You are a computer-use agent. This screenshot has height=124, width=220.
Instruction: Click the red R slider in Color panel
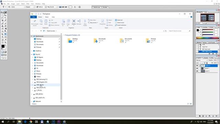tap(208, 30)
